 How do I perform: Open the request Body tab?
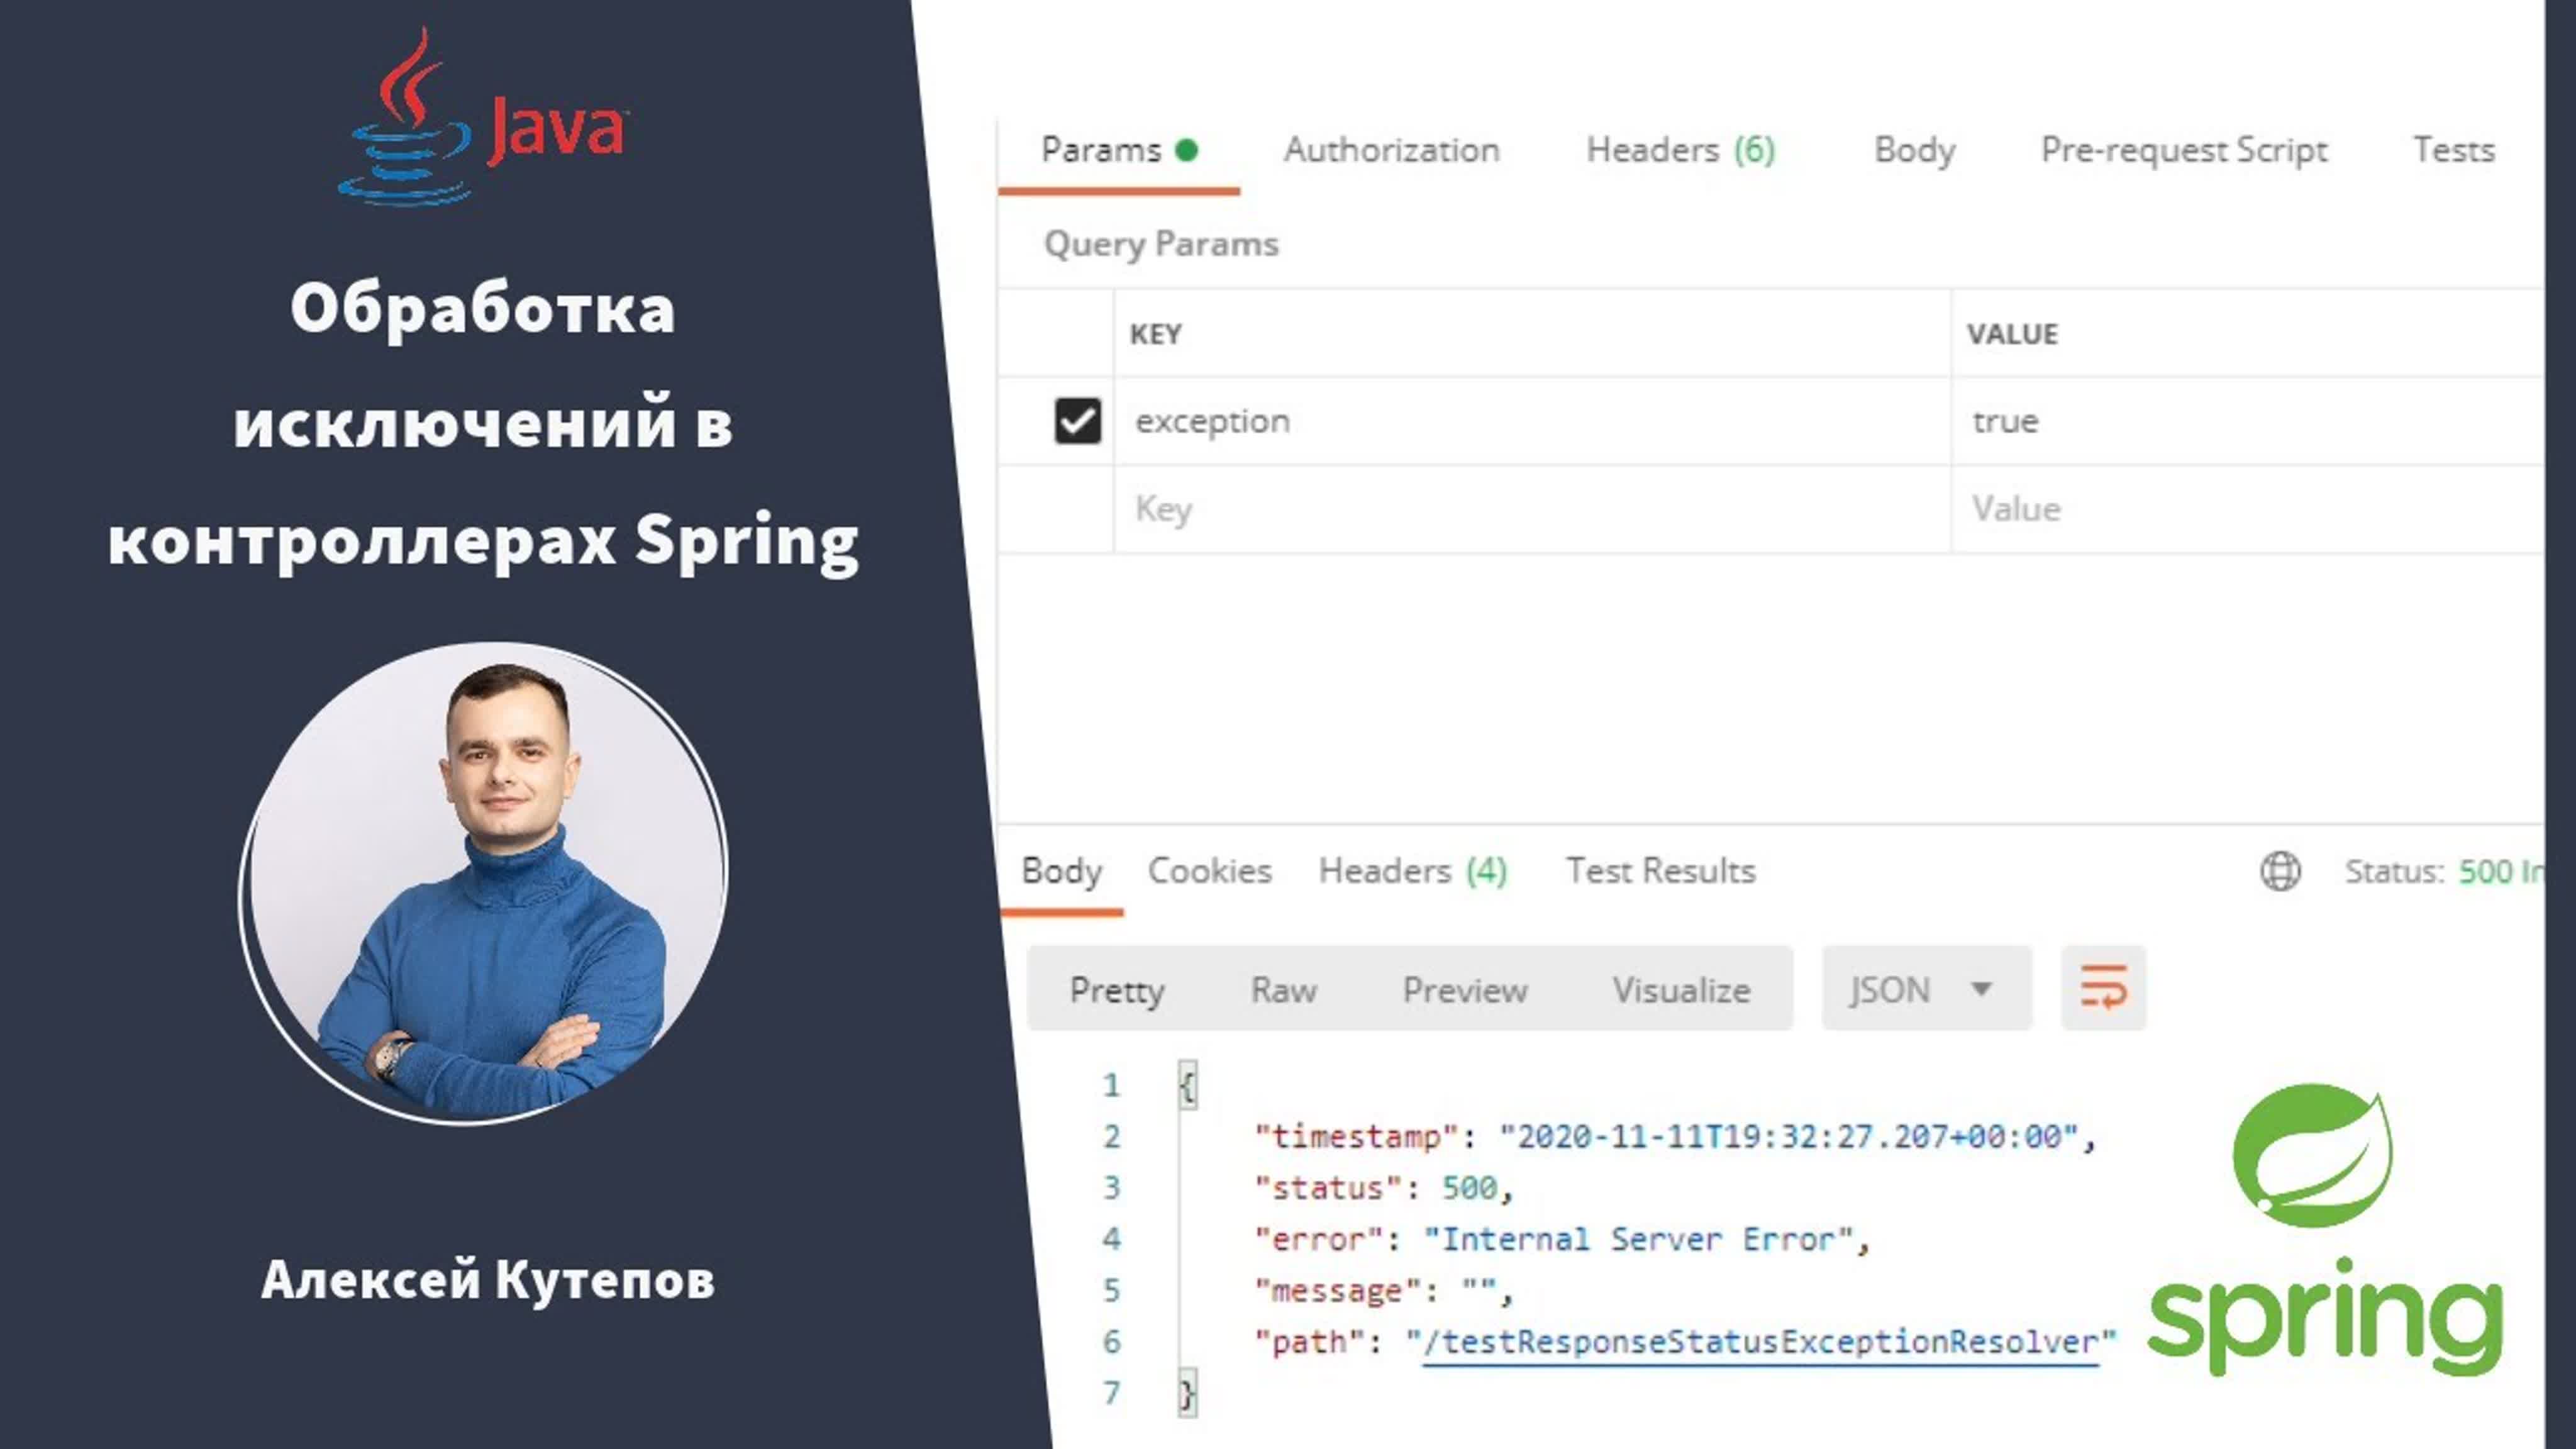1914,150
